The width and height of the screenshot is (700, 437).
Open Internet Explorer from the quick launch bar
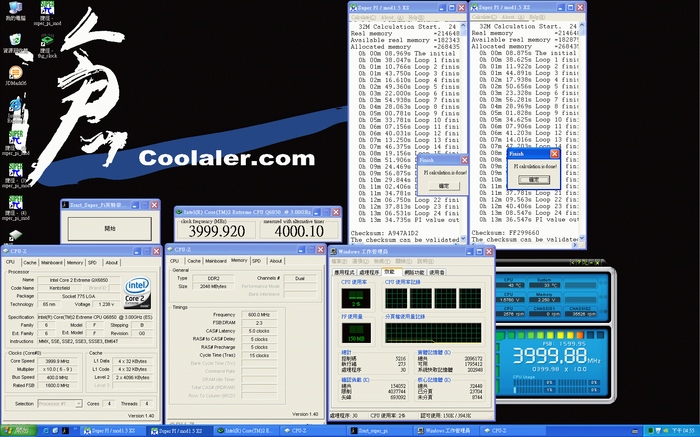46,431
